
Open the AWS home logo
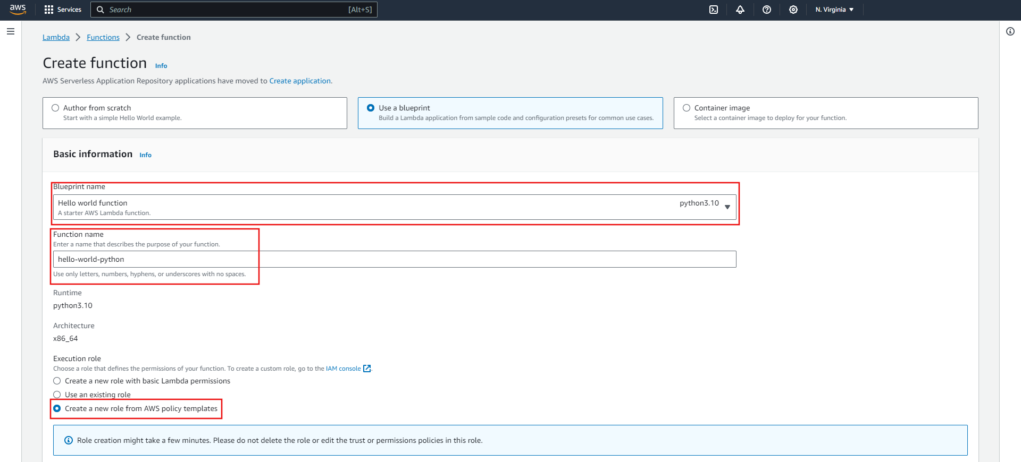18,10
